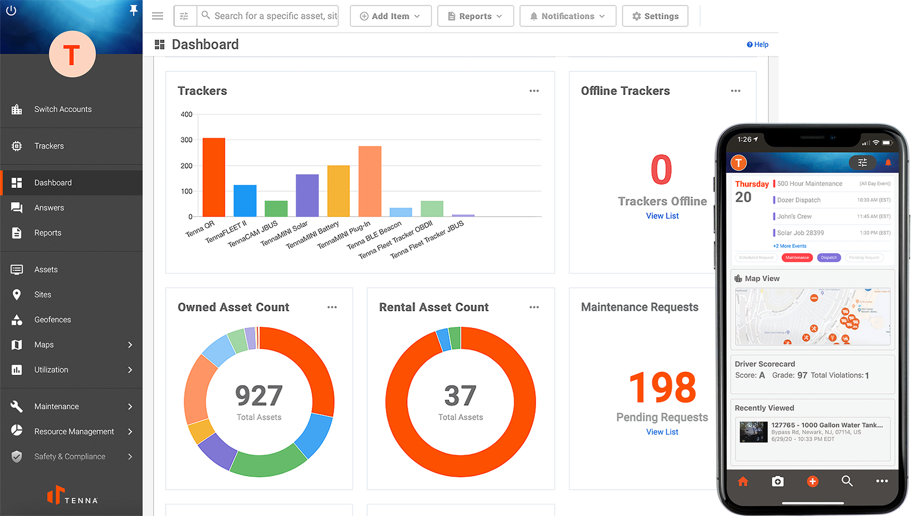Click the TennaMINI Plug-In bar
This screenshot has height=516, width=911.
(x=370, y=181)
